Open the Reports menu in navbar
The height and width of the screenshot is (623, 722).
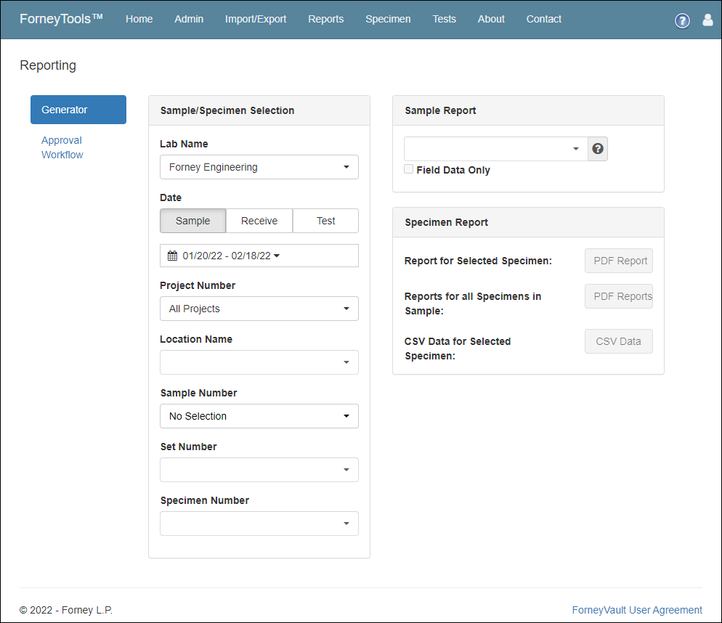[x=325, y=19]
